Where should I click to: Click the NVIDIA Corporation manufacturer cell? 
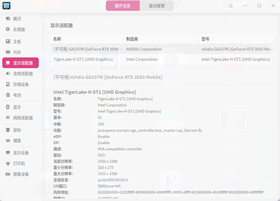pos(144,49)
